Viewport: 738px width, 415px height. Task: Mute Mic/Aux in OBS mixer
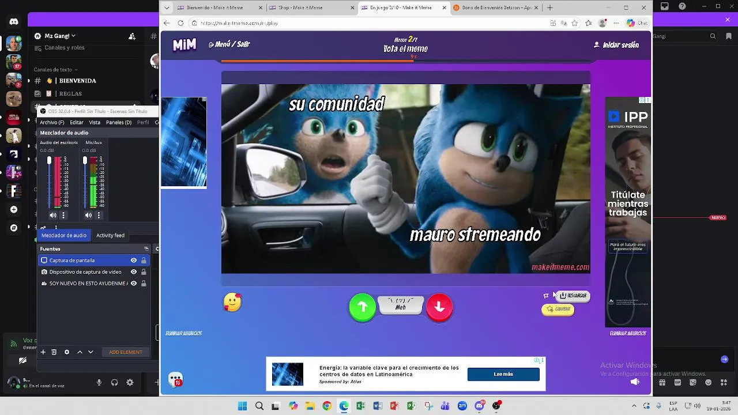[x=88, y=215]
